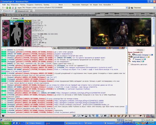Click the stop page loading icon
This screenshot has height=125, width=156.
13,8
